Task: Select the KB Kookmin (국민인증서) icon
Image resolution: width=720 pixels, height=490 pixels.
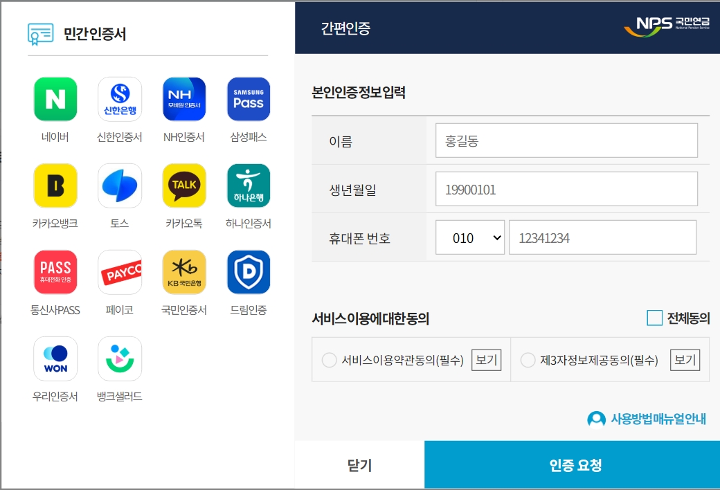Action: click(x=184, y=272)
